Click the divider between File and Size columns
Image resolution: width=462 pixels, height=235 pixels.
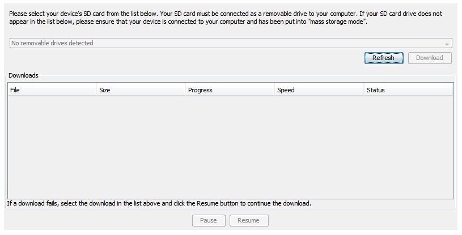pos(96,90)
